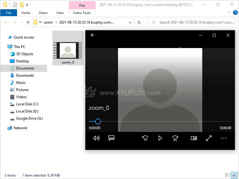Skip back 10 seconds in video
This screenshot has width=239, height=179.
pyautogui.click(x=145, y=138)
